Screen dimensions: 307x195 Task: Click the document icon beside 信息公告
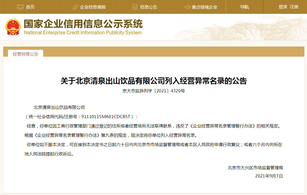(x=135, y=7)
